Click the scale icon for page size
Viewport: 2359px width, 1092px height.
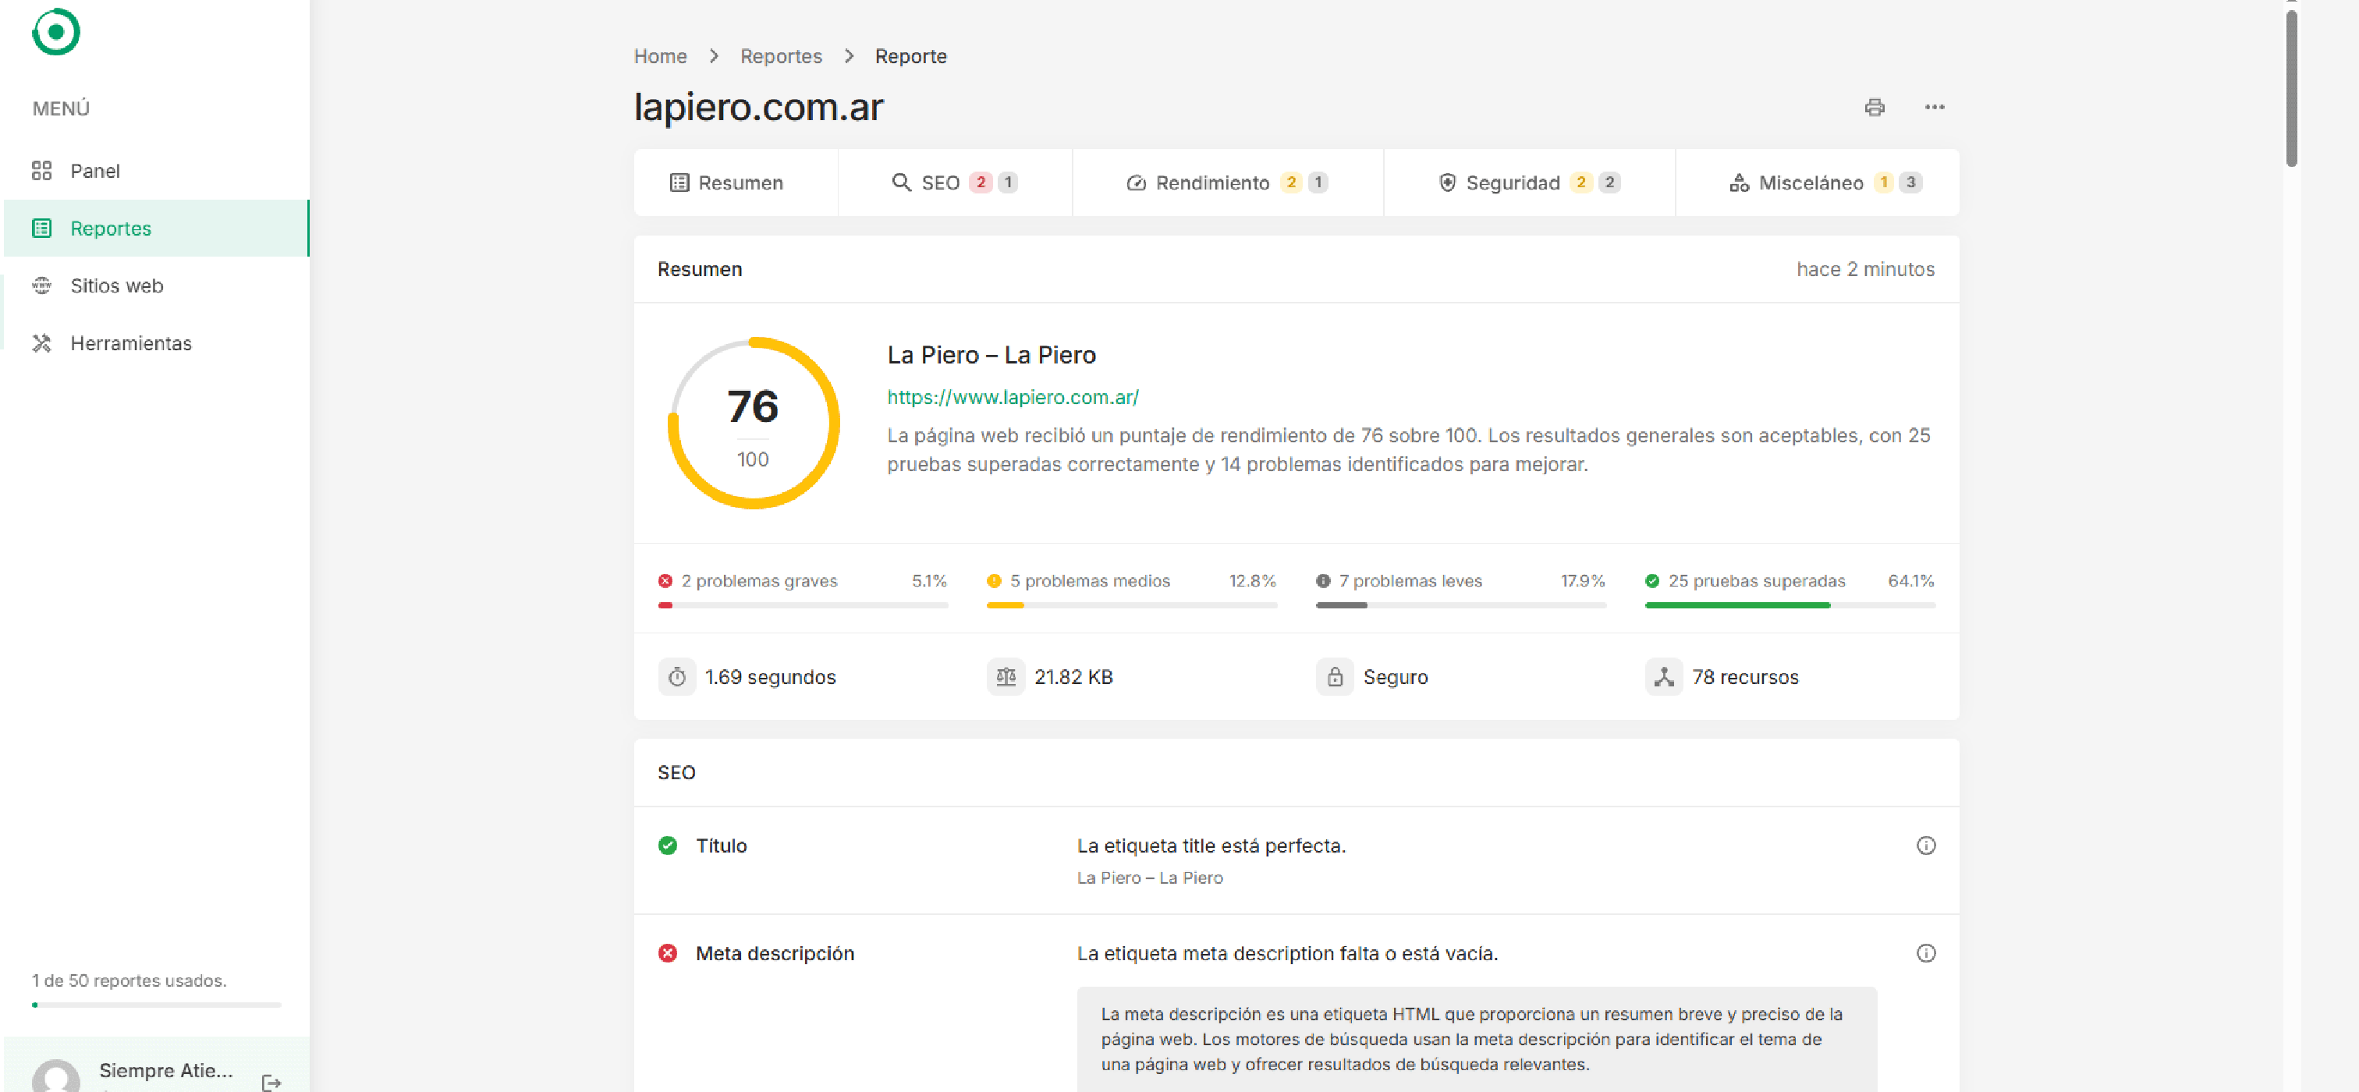[x=1006, y=677]
